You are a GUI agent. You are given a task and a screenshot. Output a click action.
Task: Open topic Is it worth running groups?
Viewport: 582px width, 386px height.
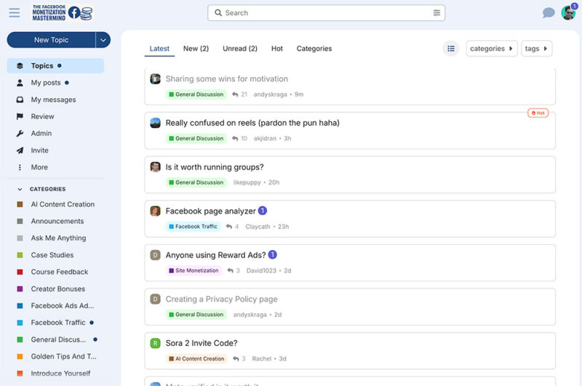(x=215, y=167)
